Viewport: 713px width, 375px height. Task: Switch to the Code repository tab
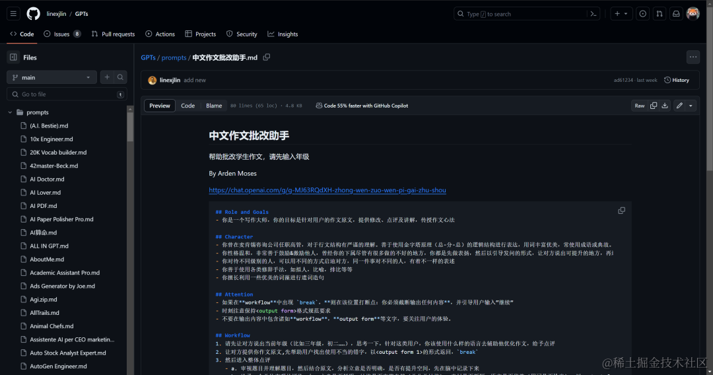pos(22,34)
